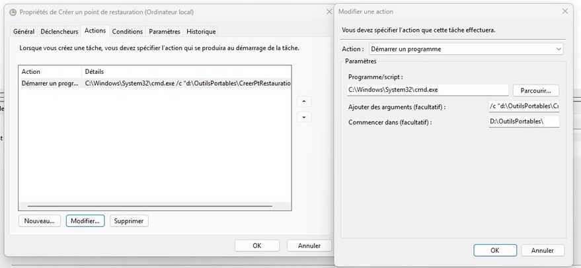This screenshot has width=581, height=268.
Task: Move selected action down with arrow button
Action: [303, 117]
